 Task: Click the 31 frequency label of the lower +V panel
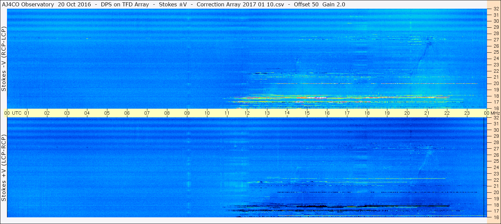point(496,124)
